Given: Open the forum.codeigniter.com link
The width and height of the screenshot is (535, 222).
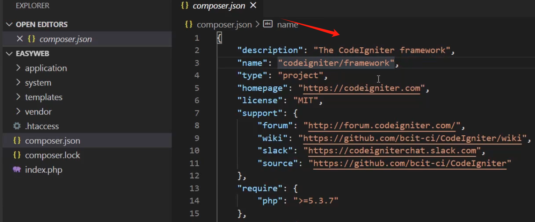Looking at the screenshot, I should pos(382,125).
